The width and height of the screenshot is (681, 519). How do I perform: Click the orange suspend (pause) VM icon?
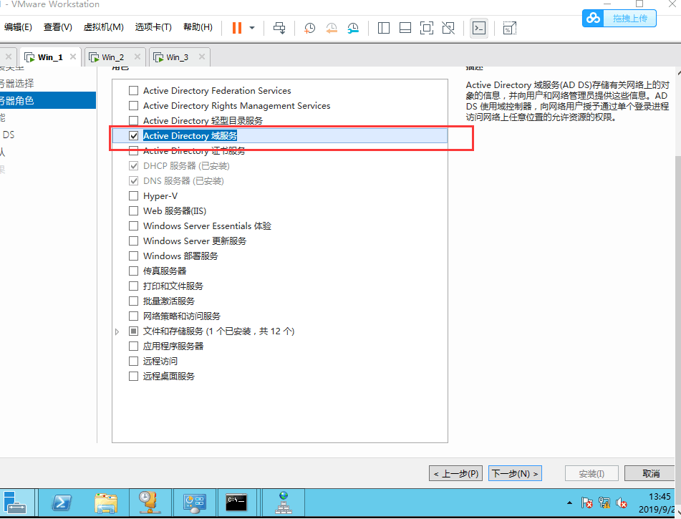[237, 28]
